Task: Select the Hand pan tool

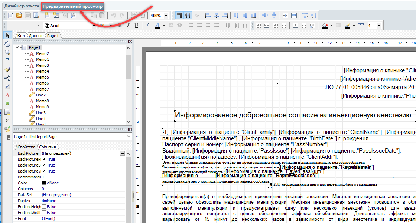Action: pyautogui.click(x=7, y=44)
